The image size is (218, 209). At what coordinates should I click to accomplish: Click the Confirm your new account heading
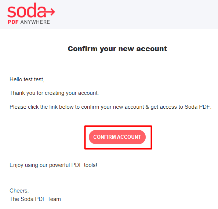(117, 49)
